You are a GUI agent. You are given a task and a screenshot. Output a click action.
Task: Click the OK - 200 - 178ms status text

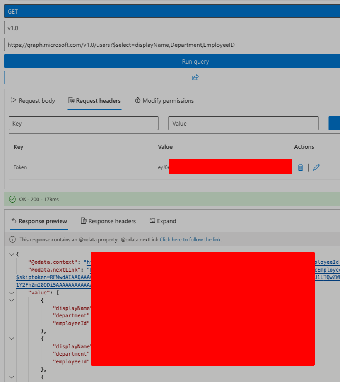(x=39, y=199)
